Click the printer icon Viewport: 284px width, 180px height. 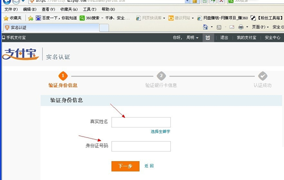[241, 27]
